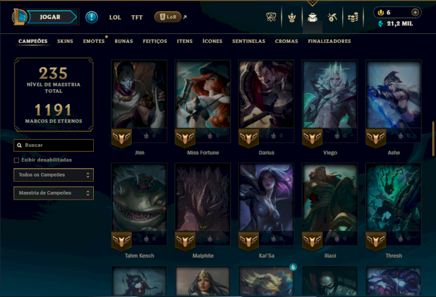Open the profile crest icon
The image size is (436, 297).
point(292,17)
